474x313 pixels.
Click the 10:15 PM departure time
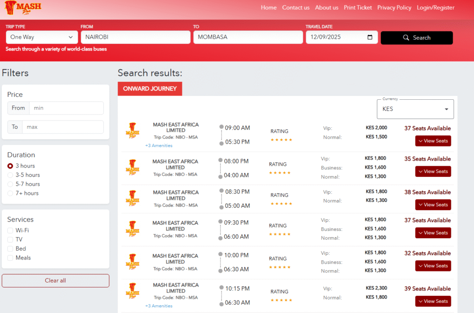pyautogui.click(x=237, y=289)
